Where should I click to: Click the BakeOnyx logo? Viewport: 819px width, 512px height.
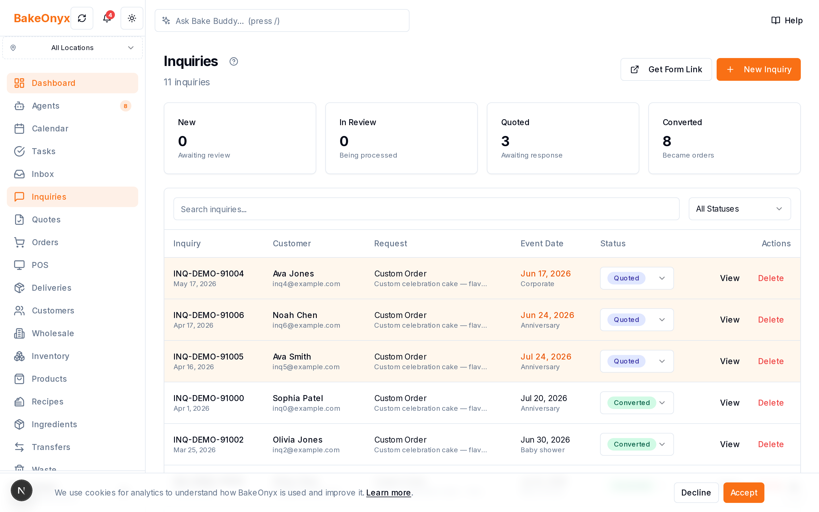click(42, 18)
